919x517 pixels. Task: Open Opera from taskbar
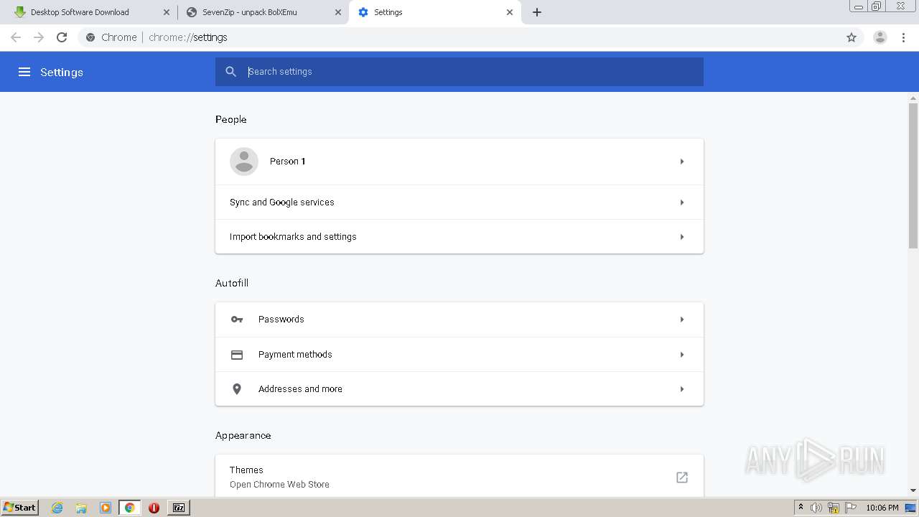tap(154, 508)
